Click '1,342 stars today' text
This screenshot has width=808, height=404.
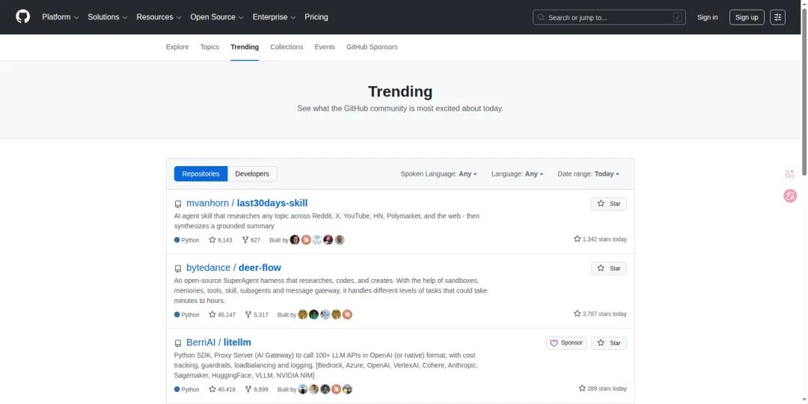pos(605,239)
